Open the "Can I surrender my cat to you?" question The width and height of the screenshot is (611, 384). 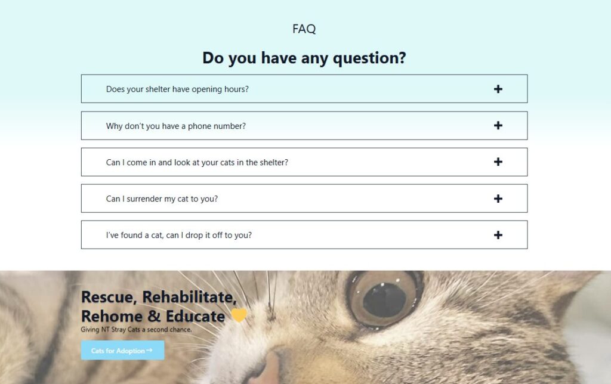pos(162,199)
